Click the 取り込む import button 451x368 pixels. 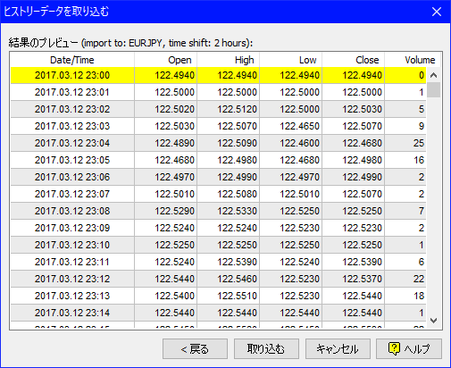click(x=266, y=348)
